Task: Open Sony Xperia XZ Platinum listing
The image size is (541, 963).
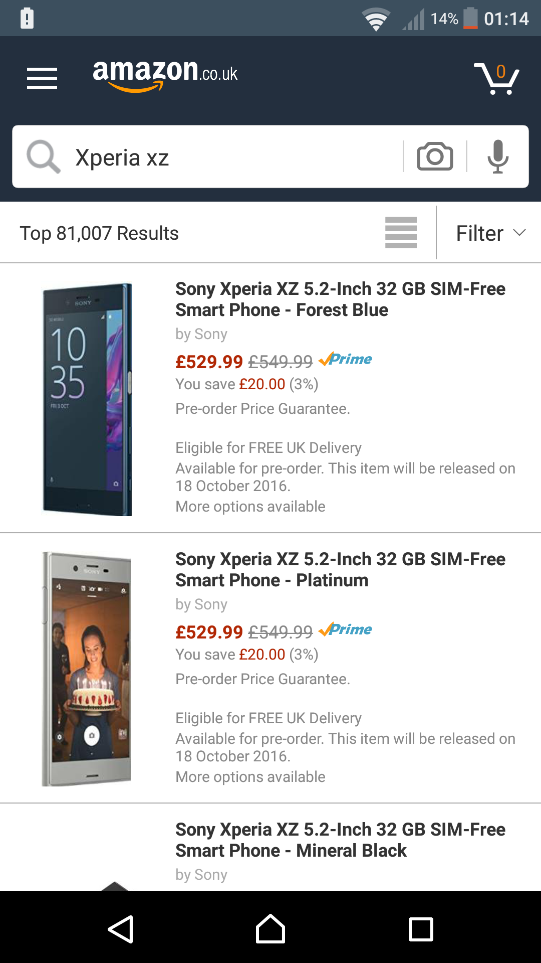Action: (340, 570)
